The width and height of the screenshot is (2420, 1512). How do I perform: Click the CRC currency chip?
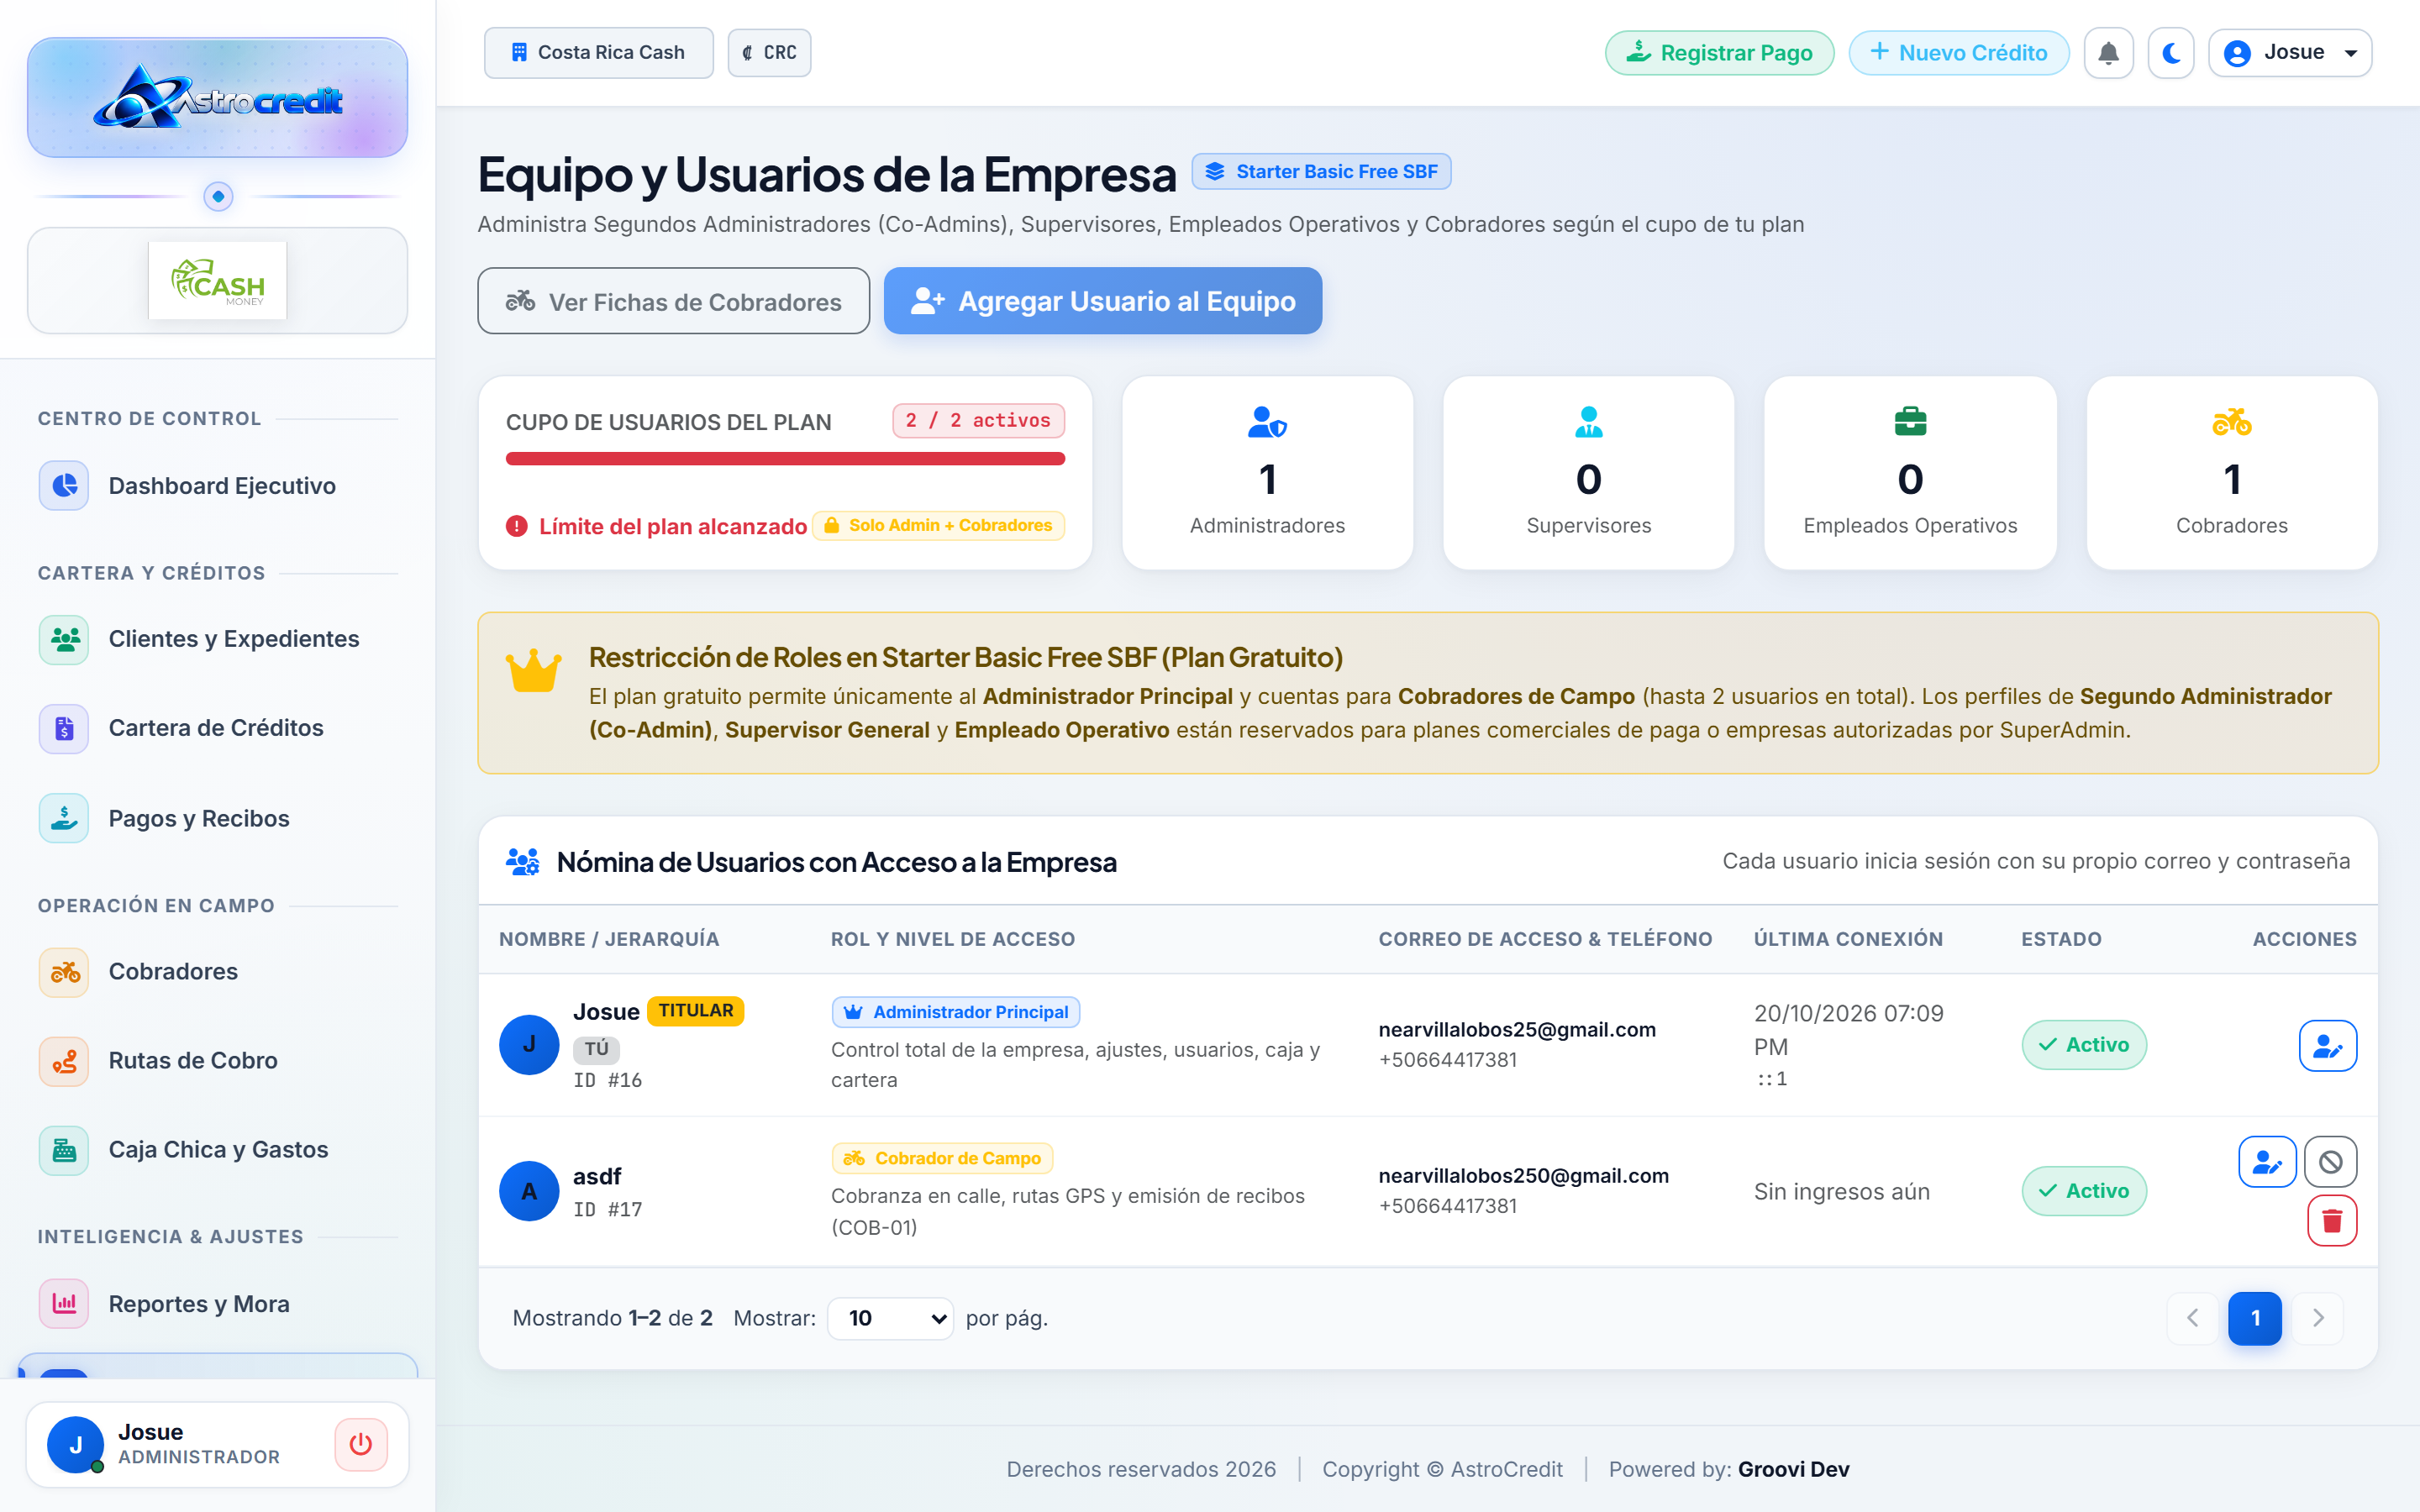(769, 53)
